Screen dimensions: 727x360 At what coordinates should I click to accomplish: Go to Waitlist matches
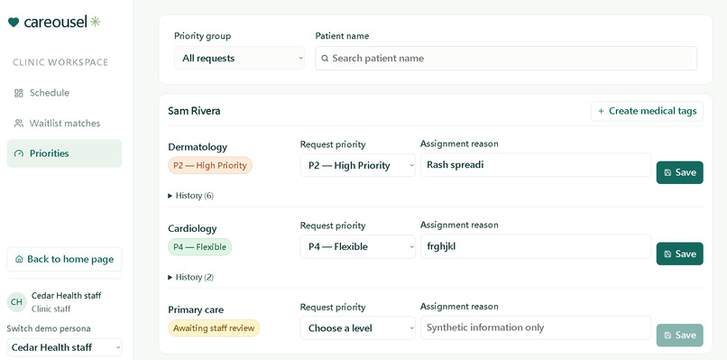tap(64, 124)
